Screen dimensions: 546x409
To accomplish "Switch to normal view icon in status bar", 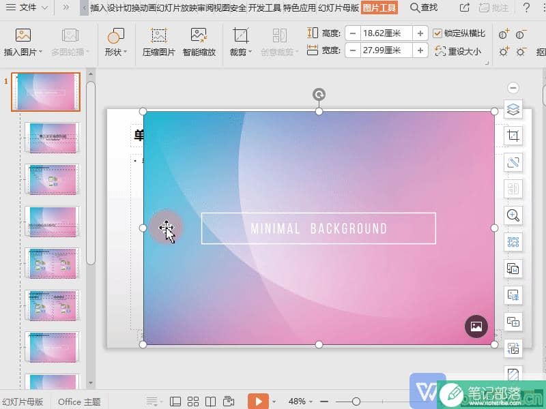I will coord(175,402).
